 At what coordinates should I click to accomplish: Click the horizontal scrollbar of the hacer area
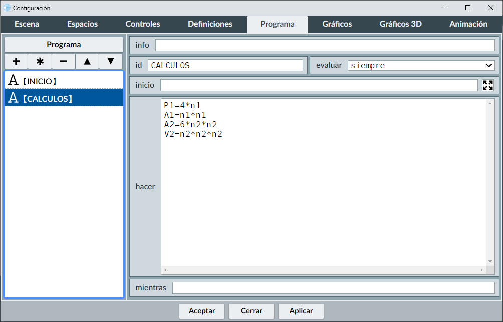coord(323,270)
